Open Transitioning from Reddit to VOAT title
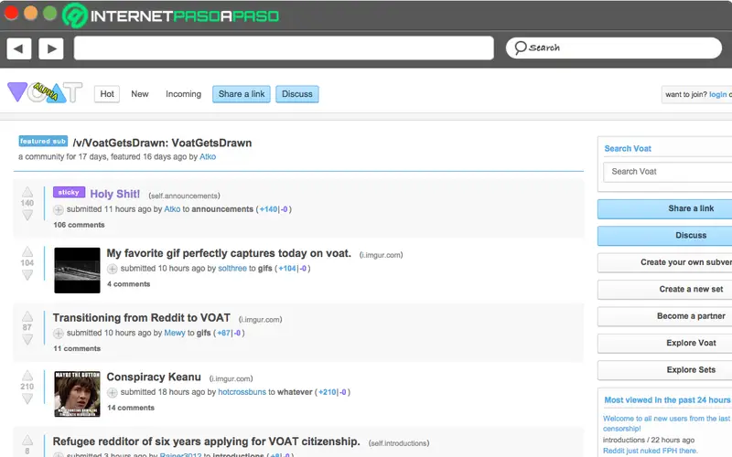Screen dimensions: 732x457 click(x=142, y=317)
